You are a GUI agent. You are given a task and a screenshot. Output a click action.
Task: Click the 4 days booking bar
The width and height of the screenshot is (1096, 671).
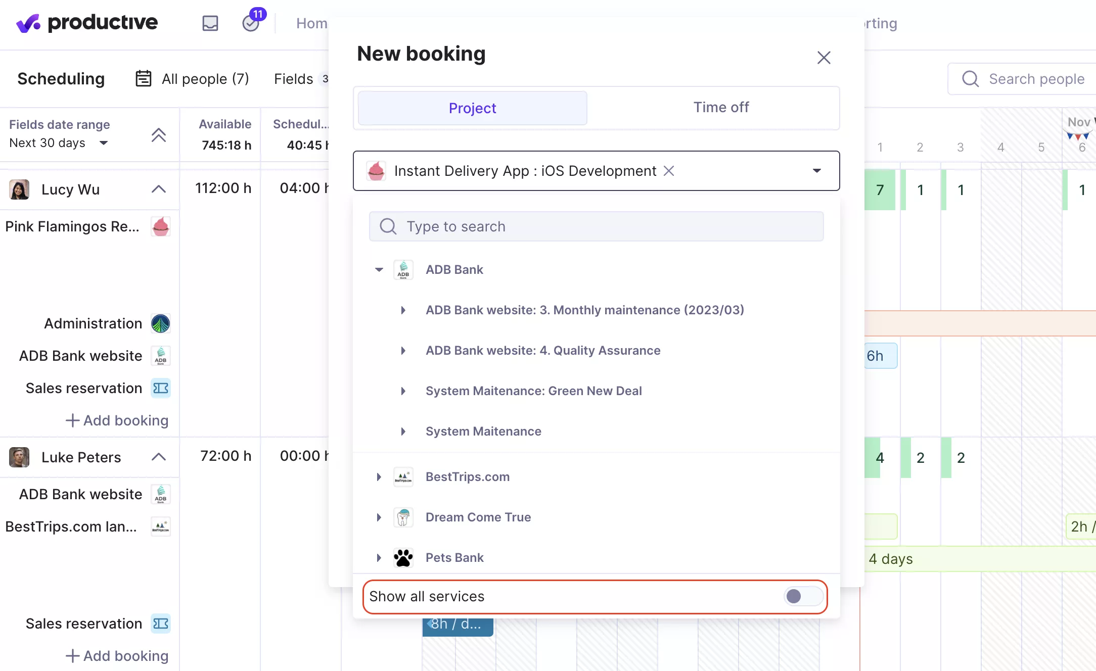980,559
